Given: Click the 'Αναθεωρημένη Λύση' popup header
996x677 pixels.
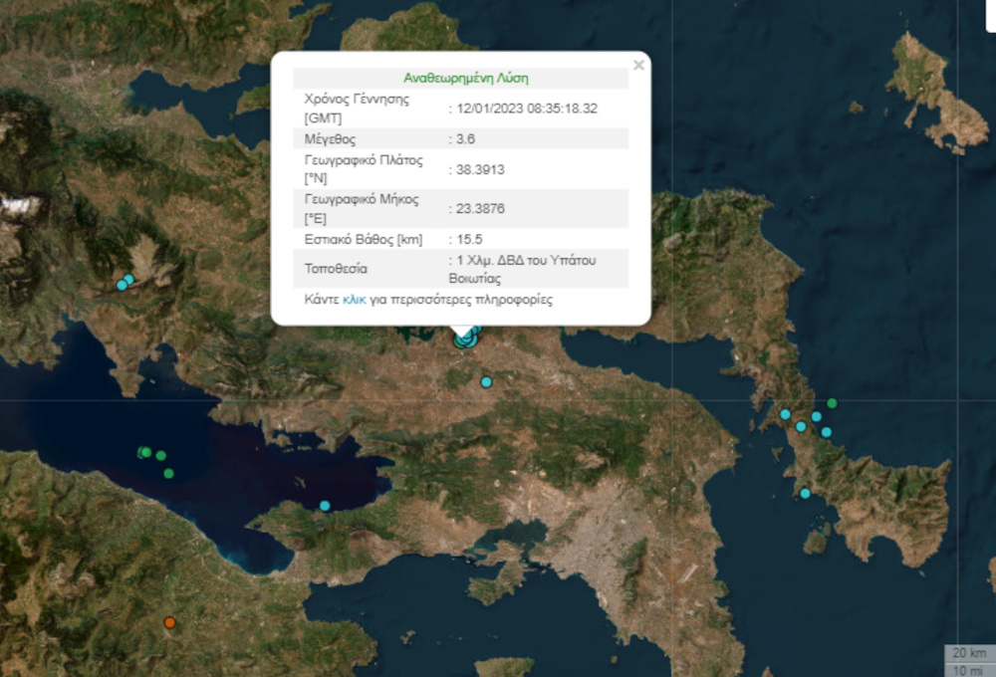Looking at the screenshot, I should (465, 78).
